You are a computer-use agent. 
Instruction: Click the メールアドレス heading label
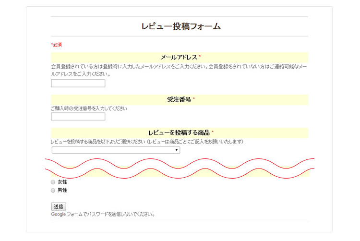click(x=179, y=57)
